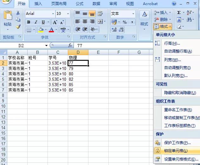
Task: Apply yellow fill color bucket
Action: (x=41, y=30)
